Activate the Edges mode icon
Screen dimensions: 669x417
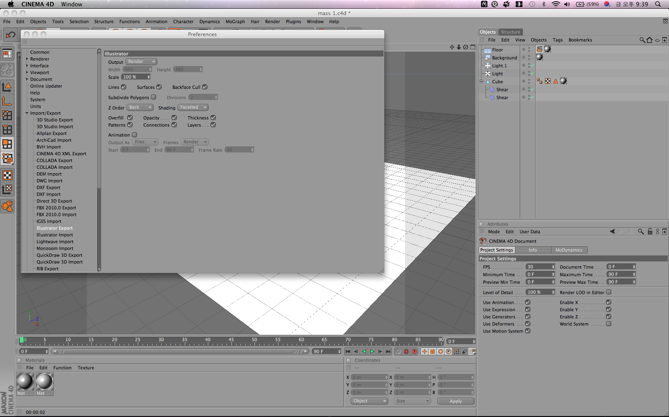pos(7,130)
